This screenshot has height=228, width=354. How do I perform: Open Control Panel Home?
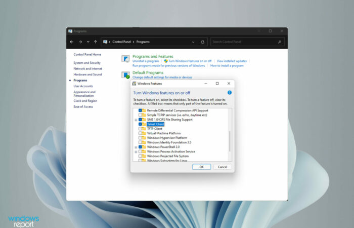pyautogui.click(x=87, y=55)
